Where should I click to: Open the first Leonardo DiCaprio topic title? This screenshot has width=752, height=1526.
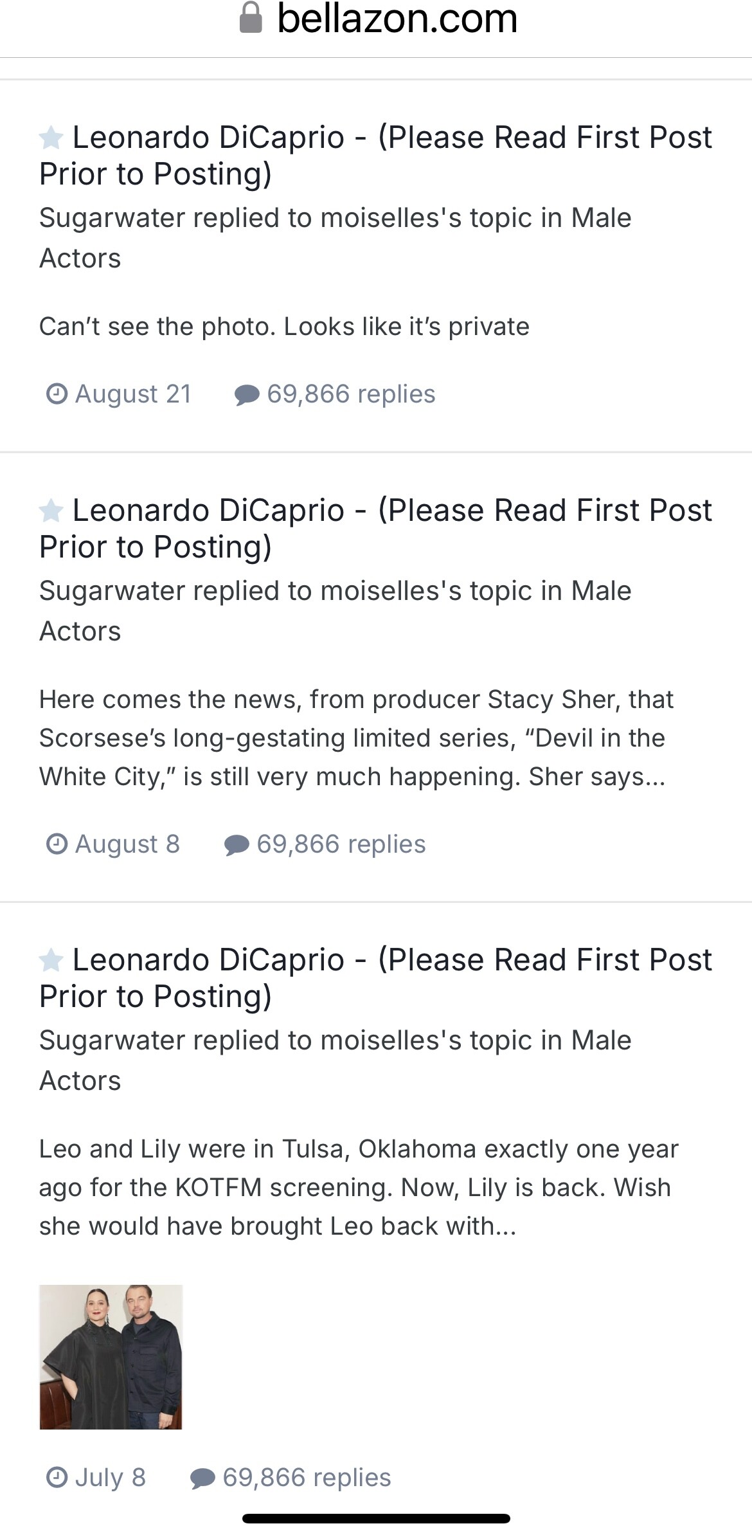pos(375,155)
